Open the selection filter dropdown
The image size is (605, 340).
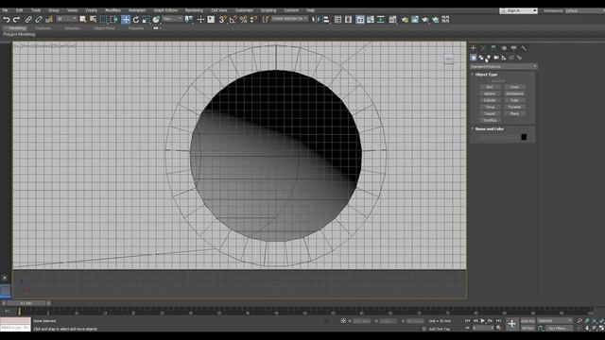tap(66, 19)
